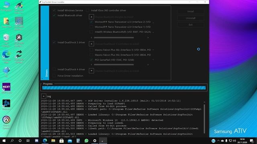The image size is (257, 144).
Task: Launch Battle.net desktop shortcut
Action: tap(6, 104)
